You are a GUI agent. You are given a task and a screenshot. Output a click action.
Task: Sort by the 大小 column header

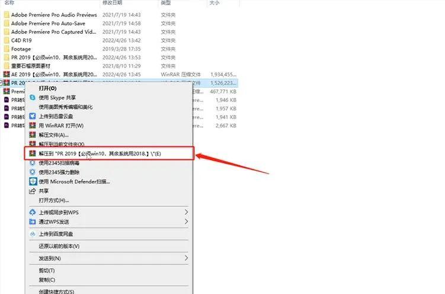click(x=214, y=2)
